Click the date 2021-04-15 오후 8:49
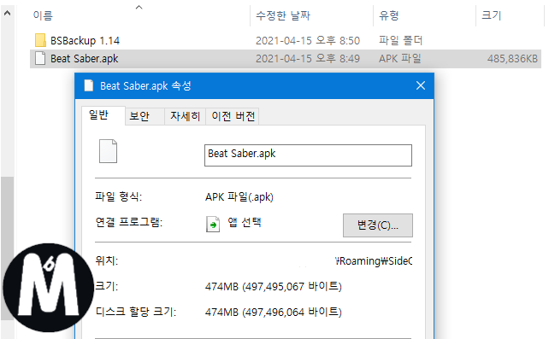 point(307,59)
